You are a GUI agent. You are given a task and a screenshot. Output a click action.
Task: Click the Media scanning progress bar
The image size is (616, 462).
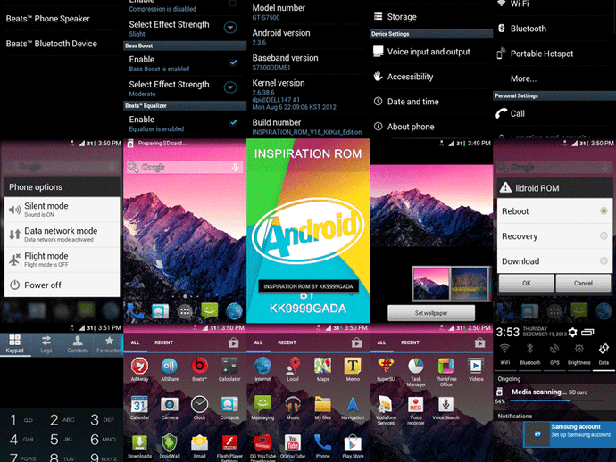pos(557,400)
